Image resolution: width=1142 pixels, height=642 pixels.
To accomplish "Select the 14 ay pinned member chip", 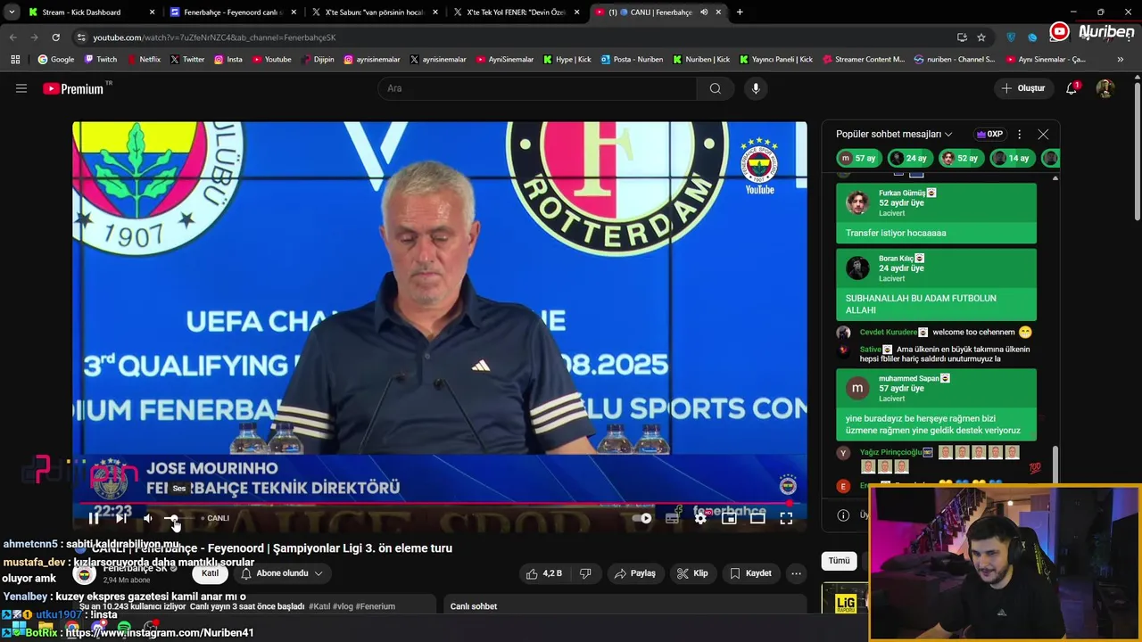I will 1011,158.
